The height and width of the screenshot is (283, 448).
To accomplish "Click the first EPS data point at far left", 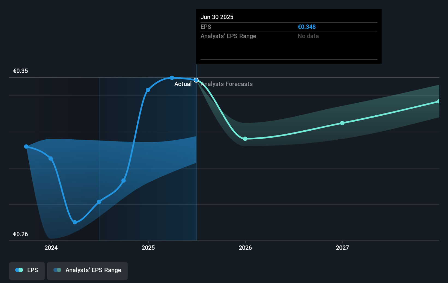I will coord(26,147).
